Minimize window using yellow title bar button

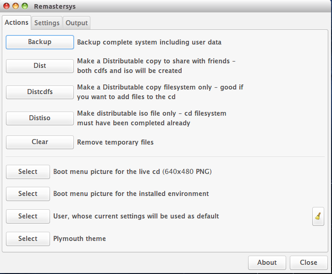tap(16, 6)
